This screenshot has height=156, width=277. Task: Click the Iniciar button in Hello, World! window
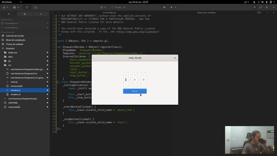click(135, 91)
